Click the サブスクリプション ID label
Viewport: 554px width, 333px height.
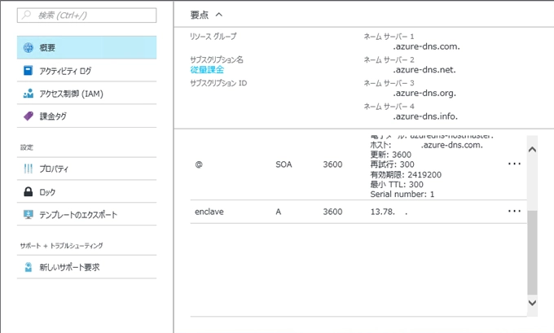coord(218,83)
